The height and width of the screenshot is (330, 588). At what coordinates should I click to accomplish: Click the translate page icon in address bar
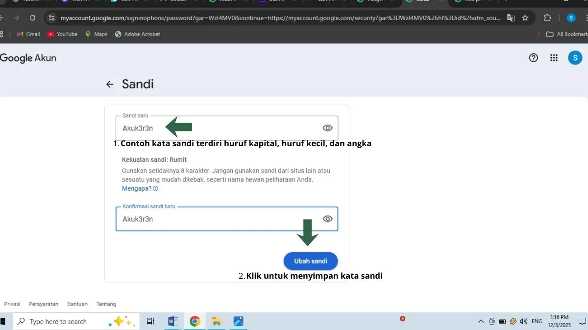[511, 18]
